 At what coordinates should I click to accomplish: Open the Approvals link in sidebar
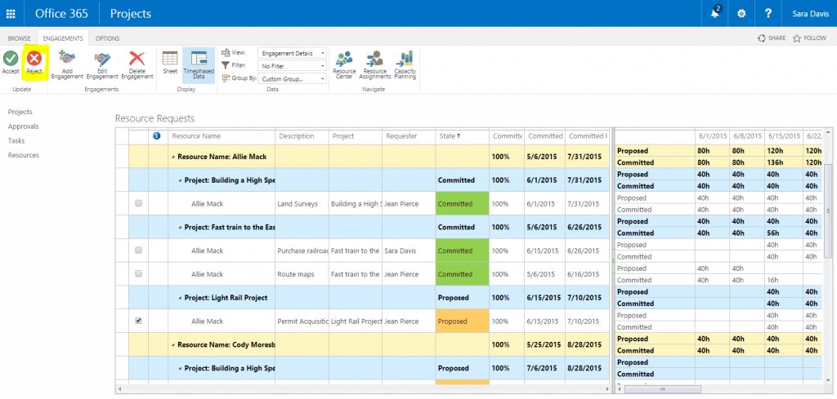pyautogui.click(x=23, y=126)
